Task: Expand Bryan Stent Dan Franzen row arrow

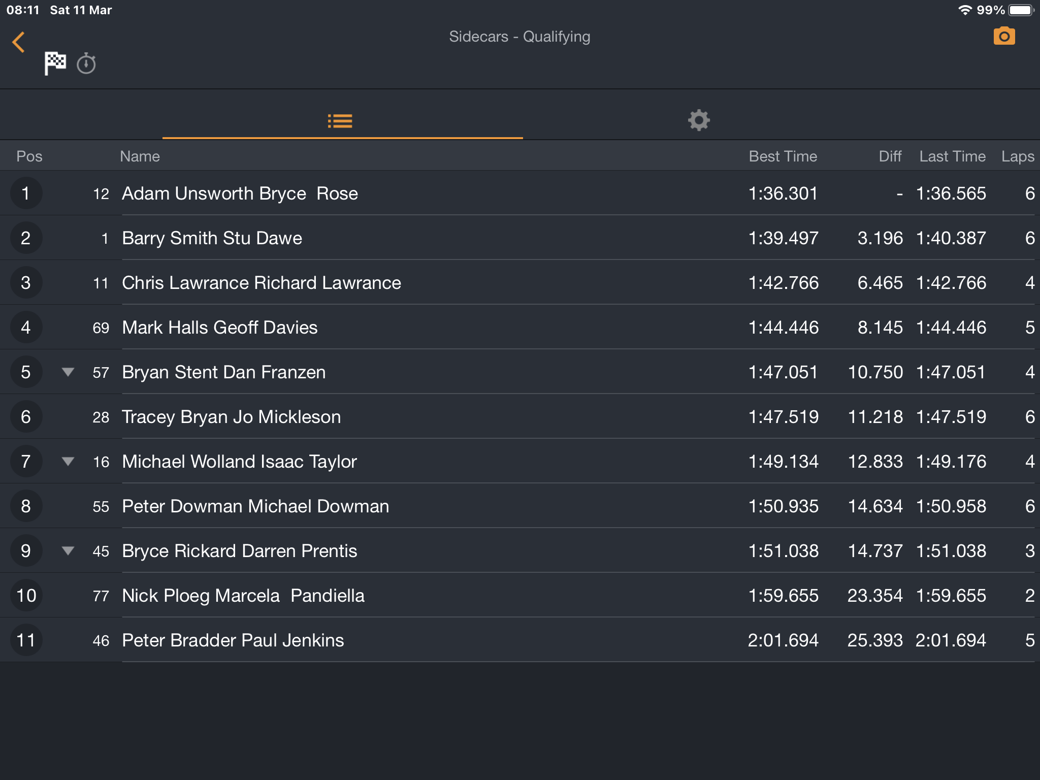Action: coord(68,372)
